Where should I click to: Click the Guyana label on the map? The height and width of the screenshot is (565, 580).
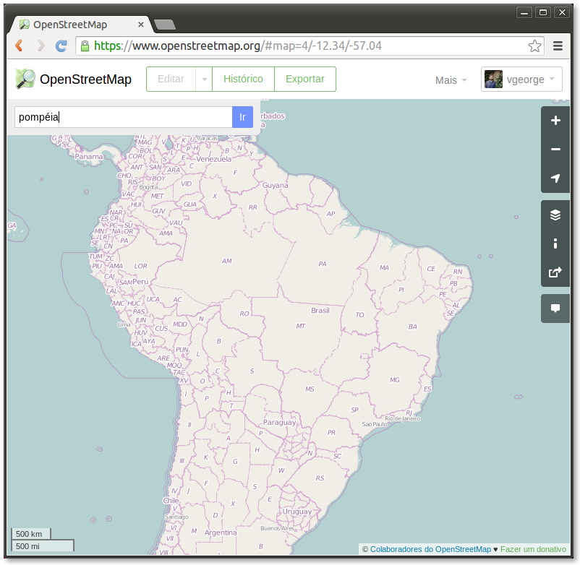tap(275, 185)
